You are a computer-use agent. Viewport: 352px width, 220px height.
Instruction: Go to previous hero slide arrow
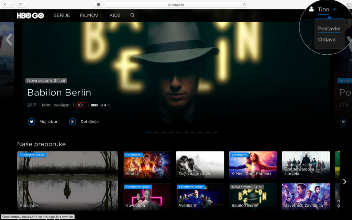pos(9,40)
